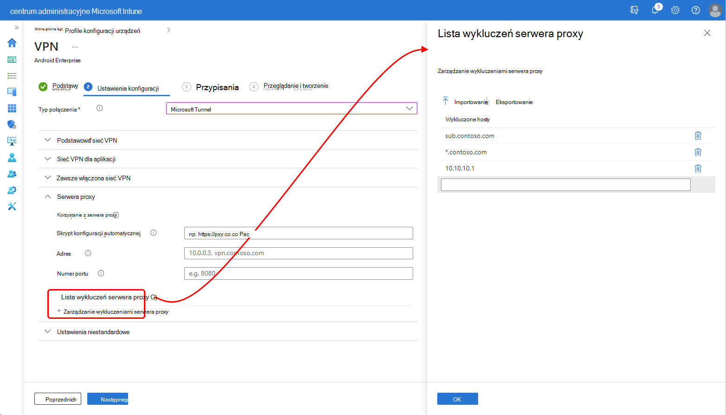Expand Zawsze włączona sieć VPN section
Screen dimensions: 726x415
[227, 178]
